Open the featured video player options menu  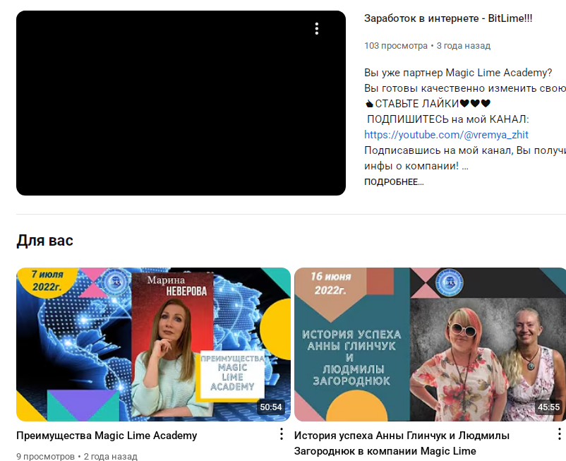(317, 28)
